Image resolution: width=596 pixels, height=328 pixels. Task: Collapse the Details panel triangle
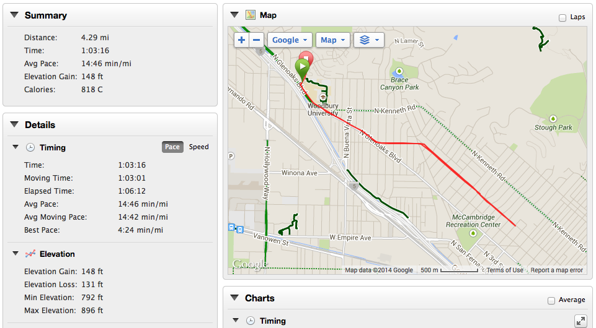(x=14, y=124)
